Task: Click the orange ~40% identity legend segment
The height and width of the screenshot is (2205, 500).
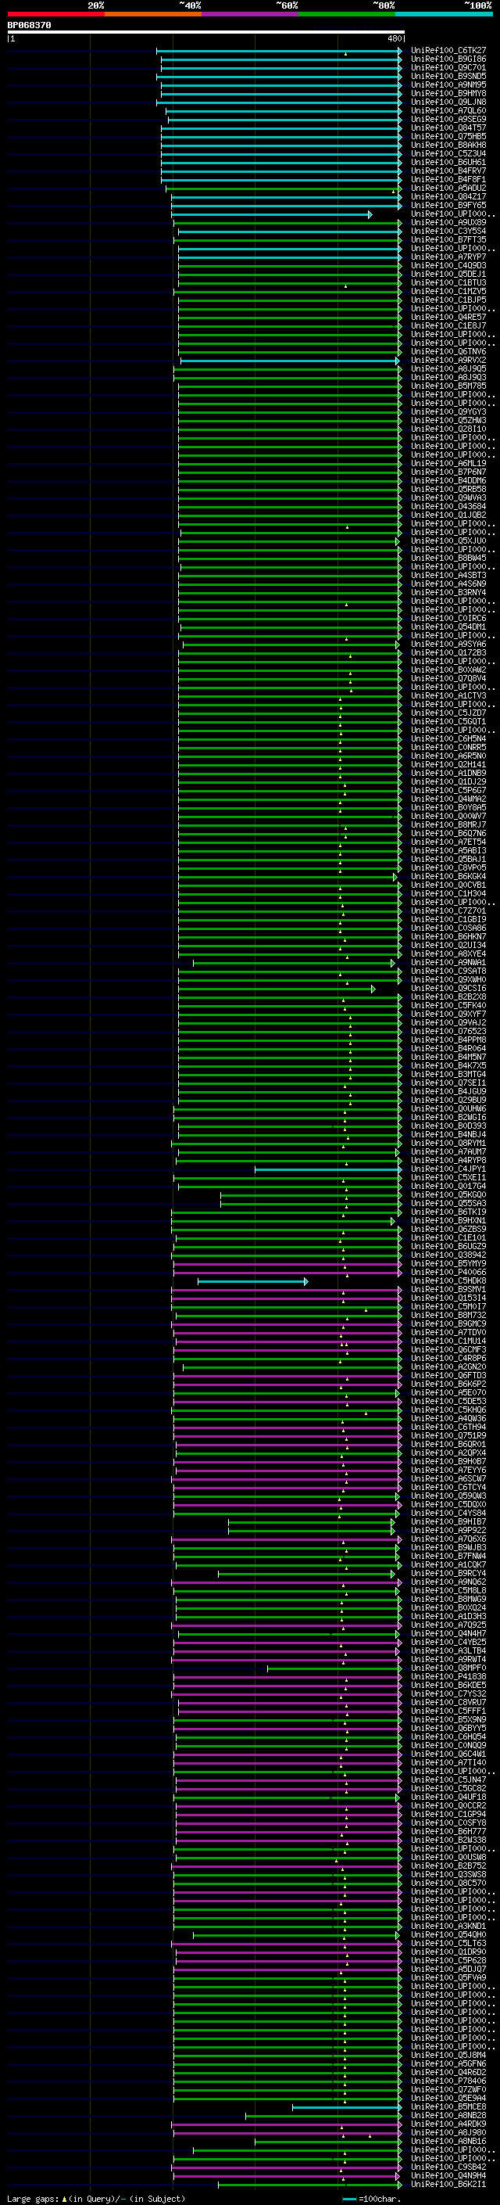Action: (153, 14)
